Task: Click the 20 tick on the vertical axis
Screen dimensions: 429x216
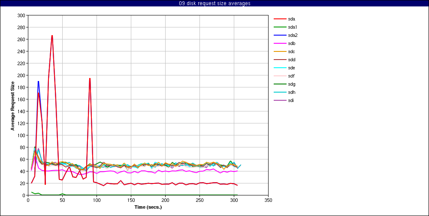Action: click(x=23, y=183)
